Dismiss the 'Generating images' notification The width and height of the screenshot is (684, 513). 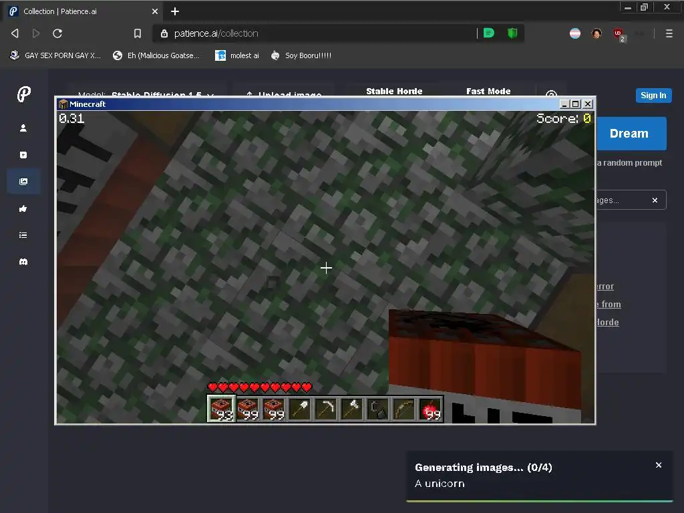659,465
